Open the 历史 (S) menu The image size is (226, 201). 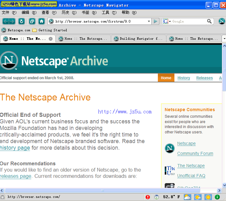[69, 13]
